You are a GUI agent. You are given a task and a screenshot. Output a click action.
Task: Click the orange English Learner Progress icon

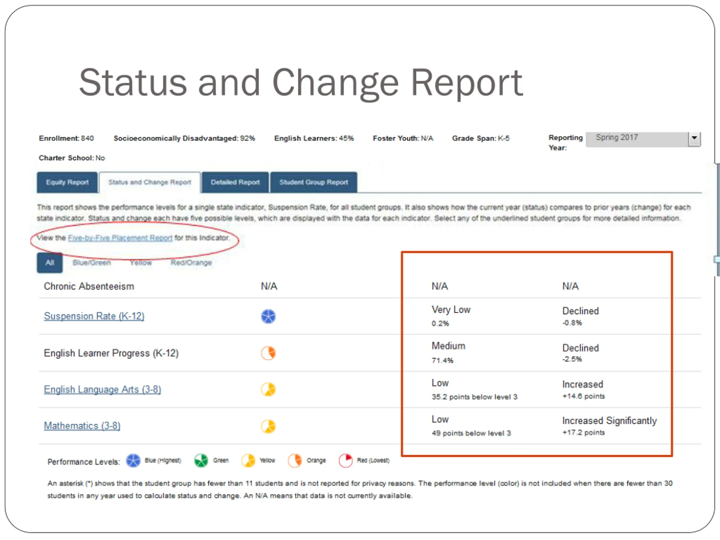[x=268, y=353]
